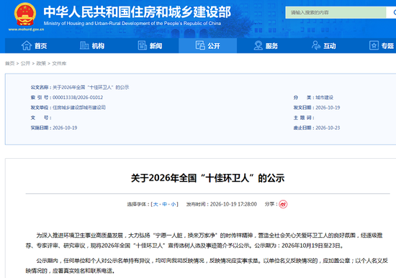Open the 服务 navigation tab
Viewport: 396px width, 278px height.
point(266,46)
